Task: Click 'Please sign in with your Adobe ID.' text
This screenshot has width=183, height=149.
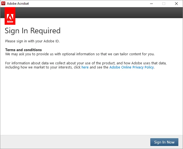Action: (32, 41)
